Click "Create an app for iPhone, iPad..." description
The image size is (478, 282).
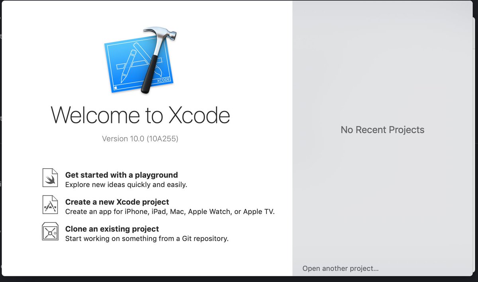[x=170, y=212]
